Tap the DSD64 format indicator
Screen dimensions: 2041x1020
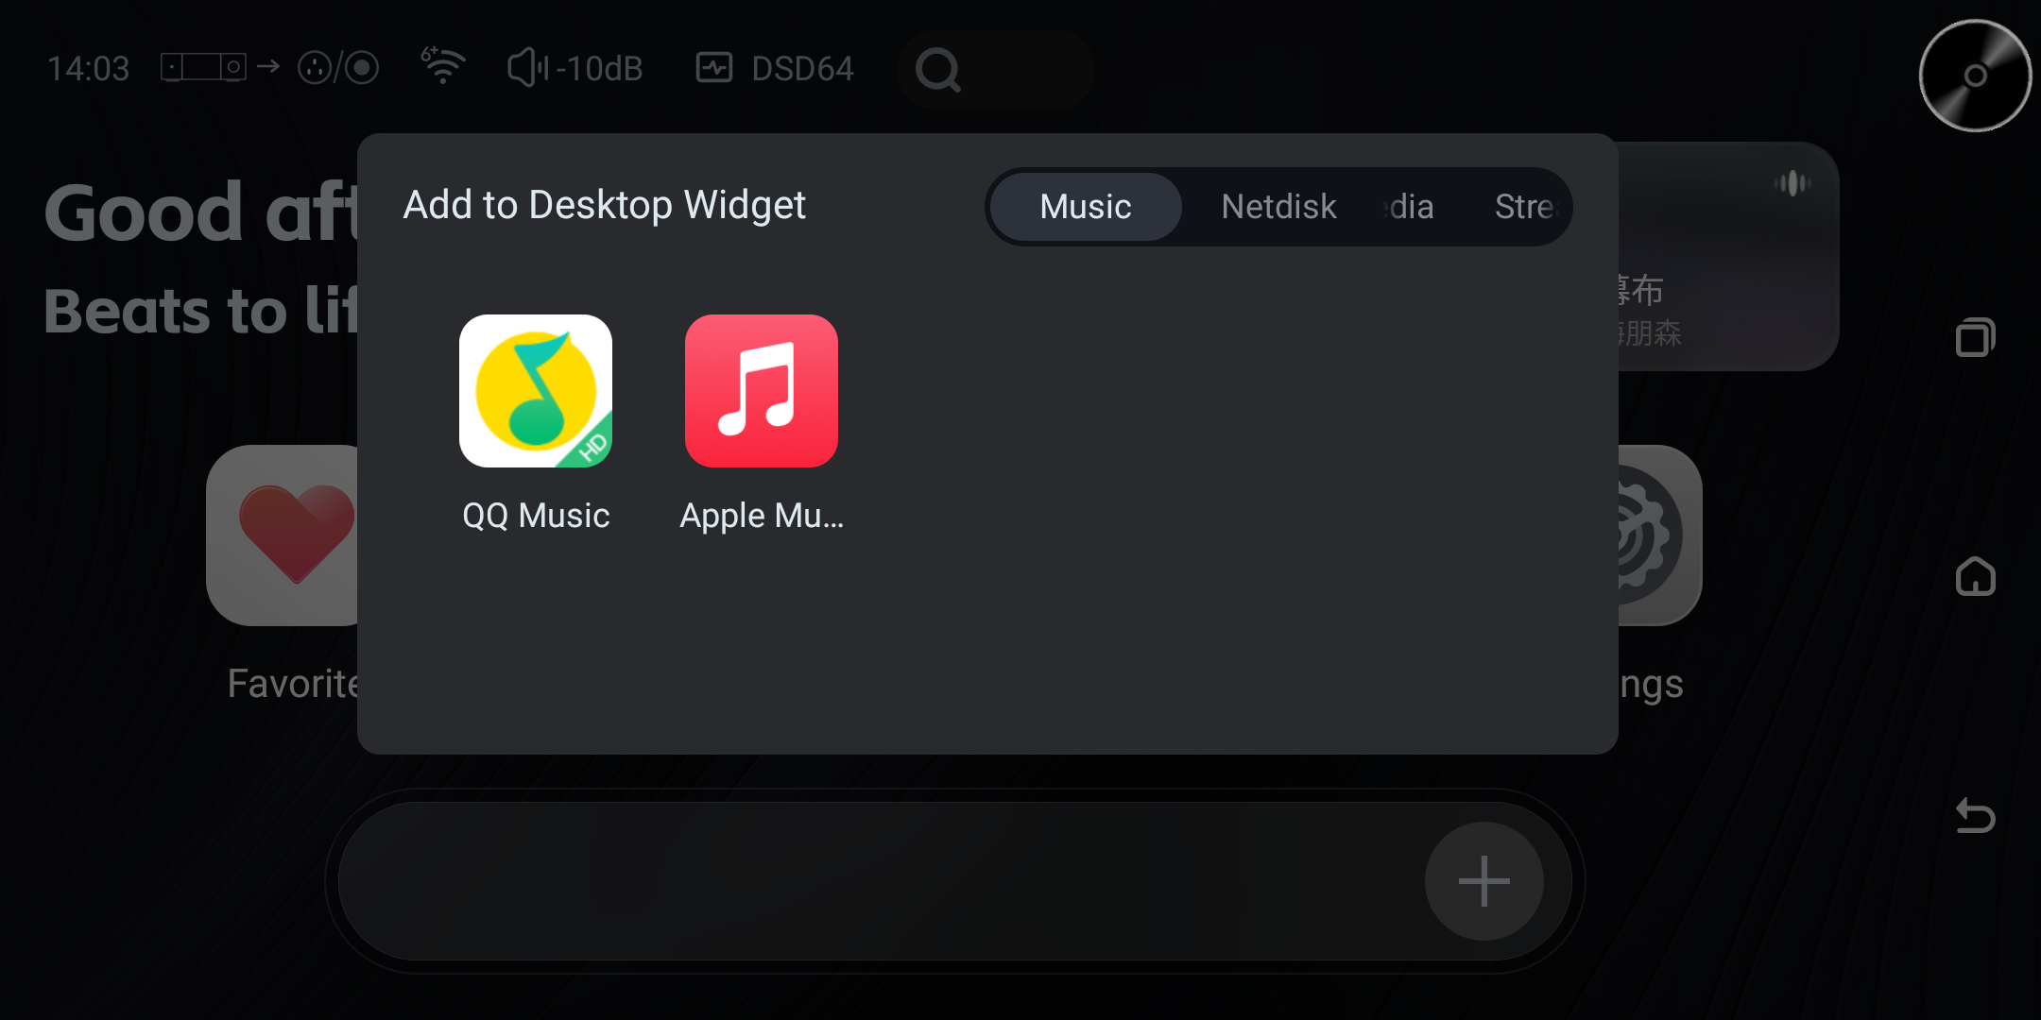(775, 68)
